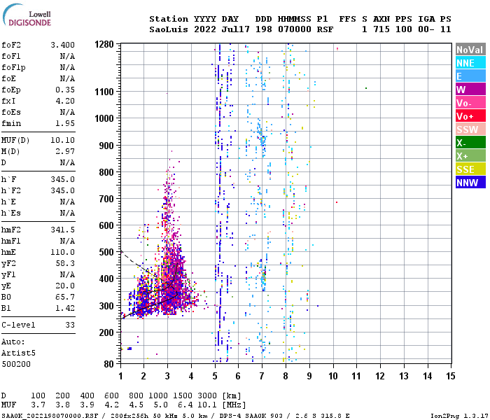Click the fmin value 1.95
This screenshot has height=420, width=490.
pos(65,123)
